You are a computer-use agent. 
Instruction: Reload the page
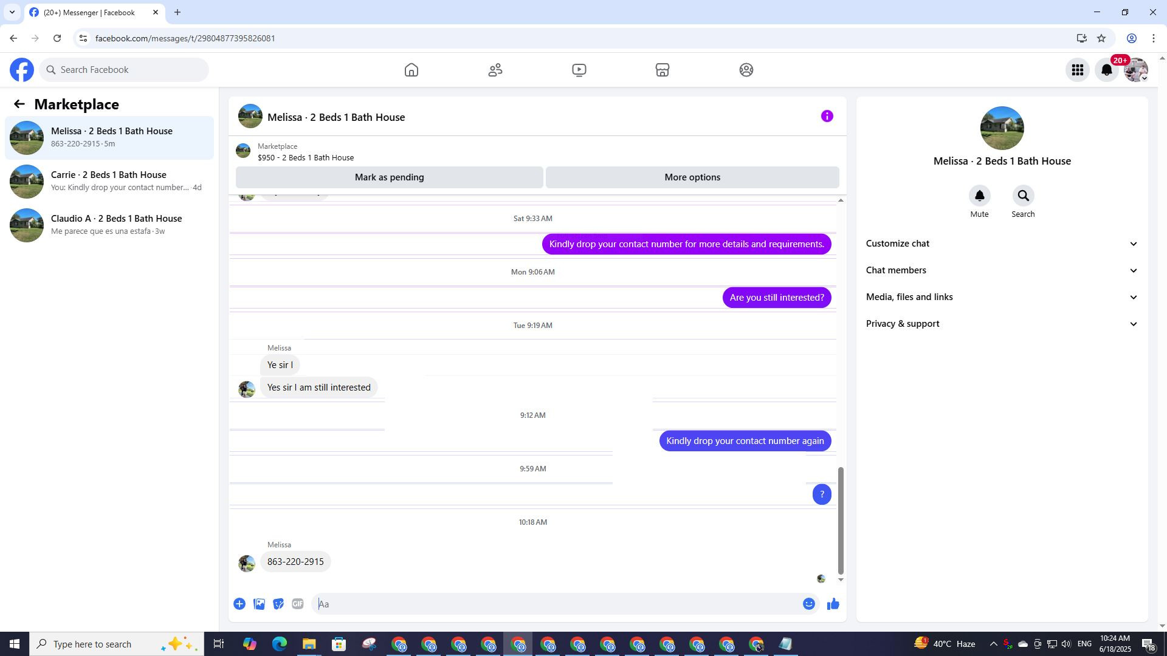[57, 38]
